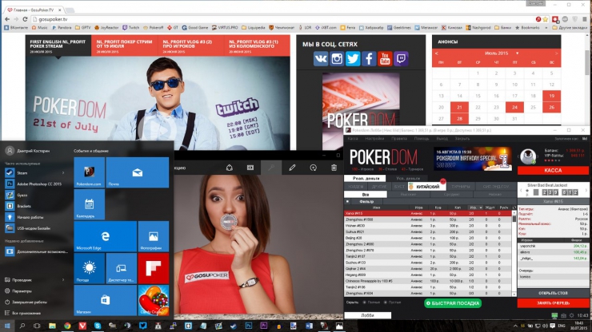Click Rotate icon in Photos toolbar

point(313,168)
